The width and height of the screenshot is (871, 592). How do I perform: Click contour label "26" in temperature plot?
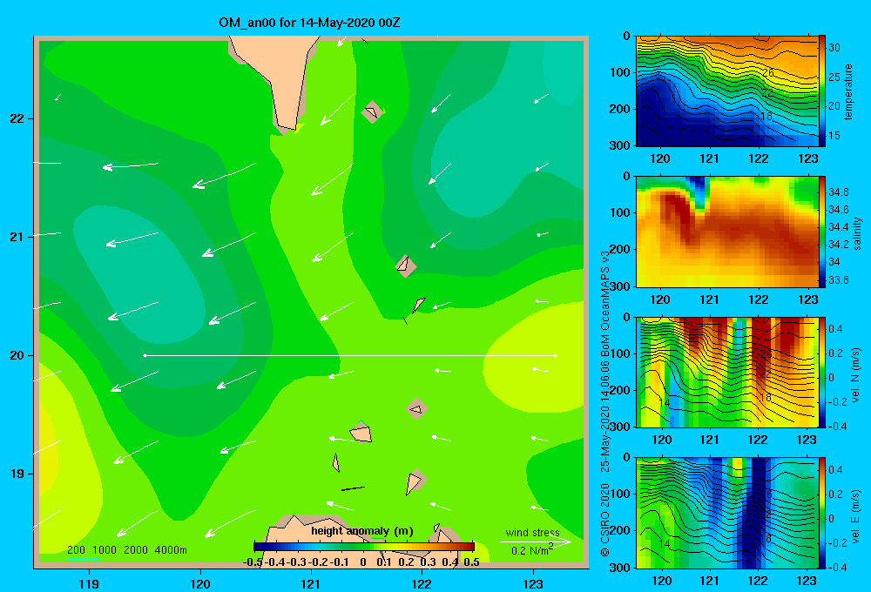click(x=767, y=73)
